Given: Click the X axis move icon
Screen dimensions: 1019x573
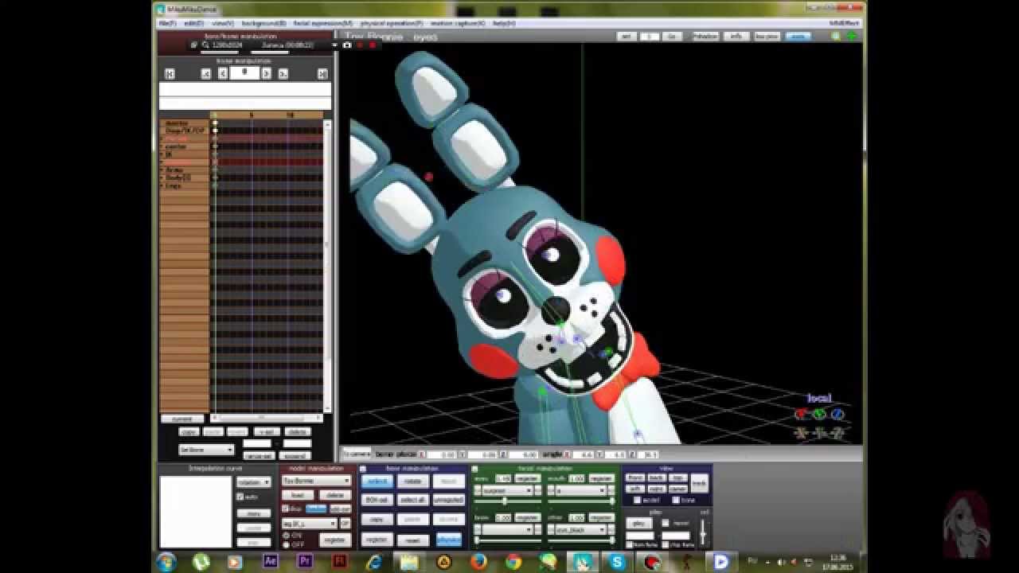Looking at the screenshot, I should [801, 433].
